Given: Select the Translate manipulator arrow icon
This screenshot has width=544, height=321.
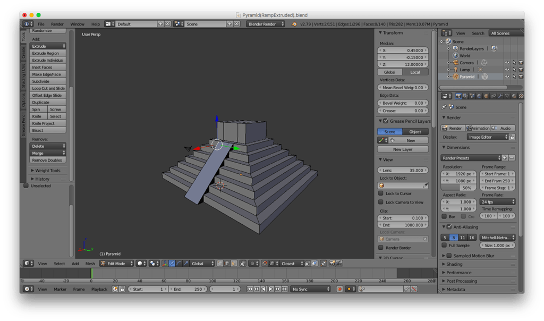Looking at the screenshot, I should point(172,264).
